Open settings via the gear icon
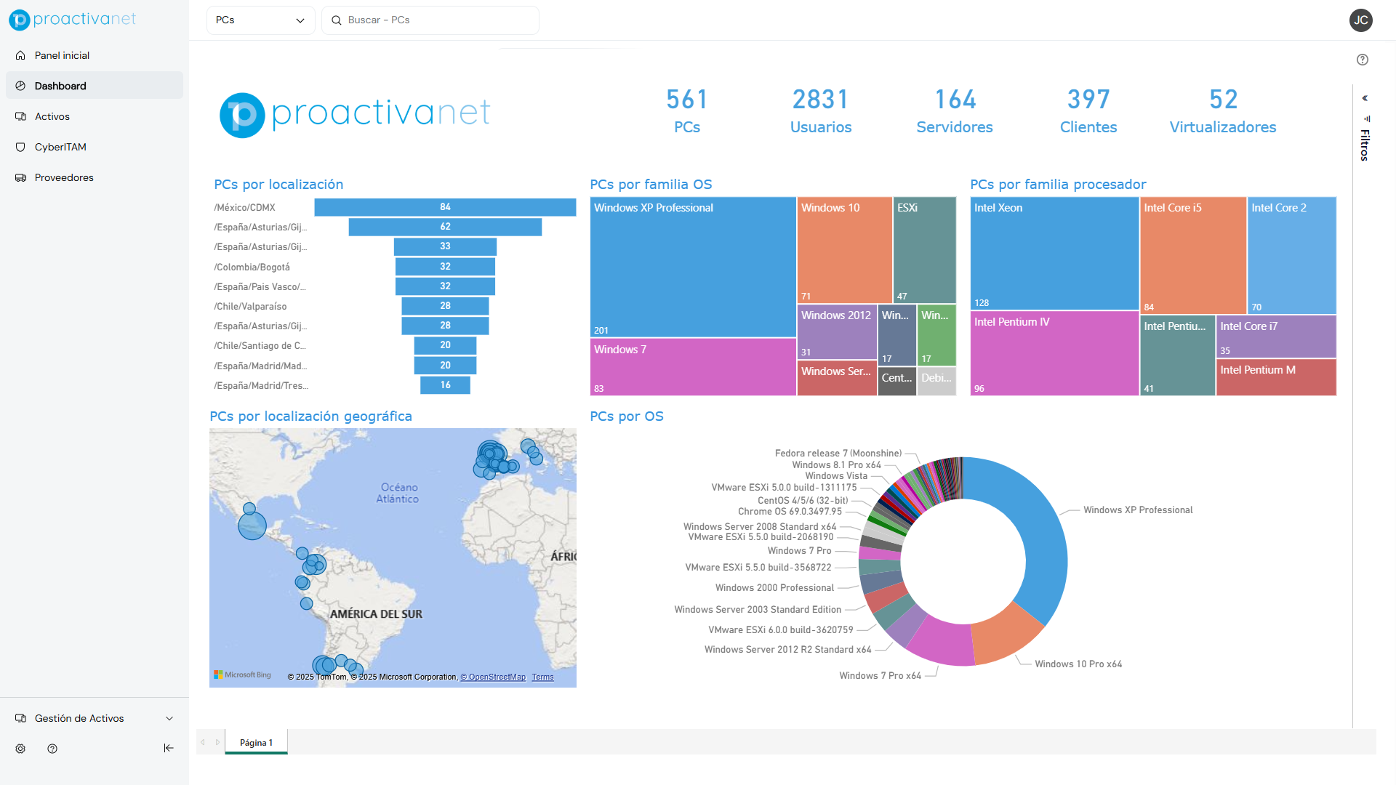 tap(20, 748)
